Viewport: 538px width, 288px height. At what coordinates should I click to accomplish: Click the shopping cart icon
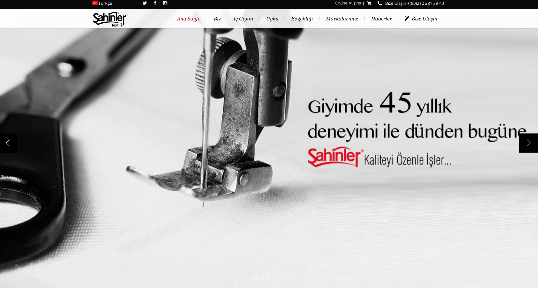pos(369,3)
